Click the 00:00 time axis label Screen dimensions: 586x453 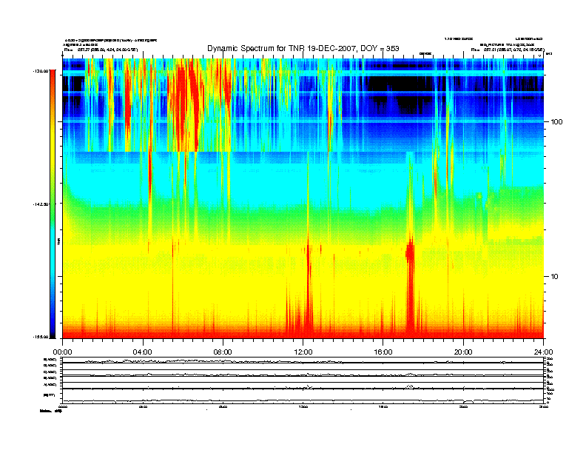(x=62, y=352)
